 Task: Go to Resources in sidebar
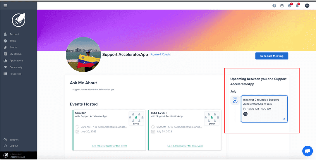point(15,74)
